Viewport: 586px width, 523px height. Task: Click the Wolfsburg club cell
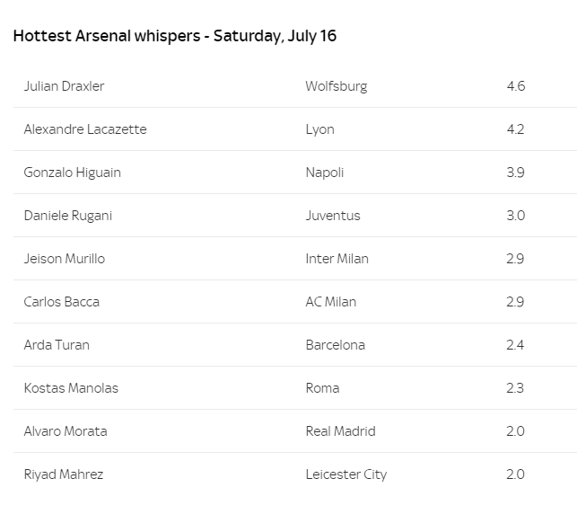coord(337,86)
